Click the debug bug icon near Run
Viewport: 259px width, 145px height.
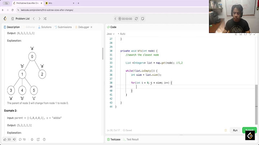226,130
